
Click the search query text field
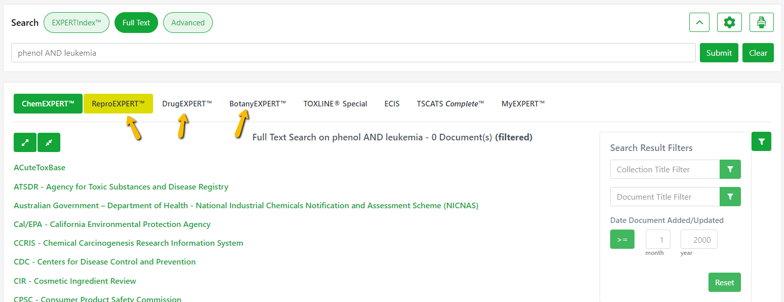353,53
